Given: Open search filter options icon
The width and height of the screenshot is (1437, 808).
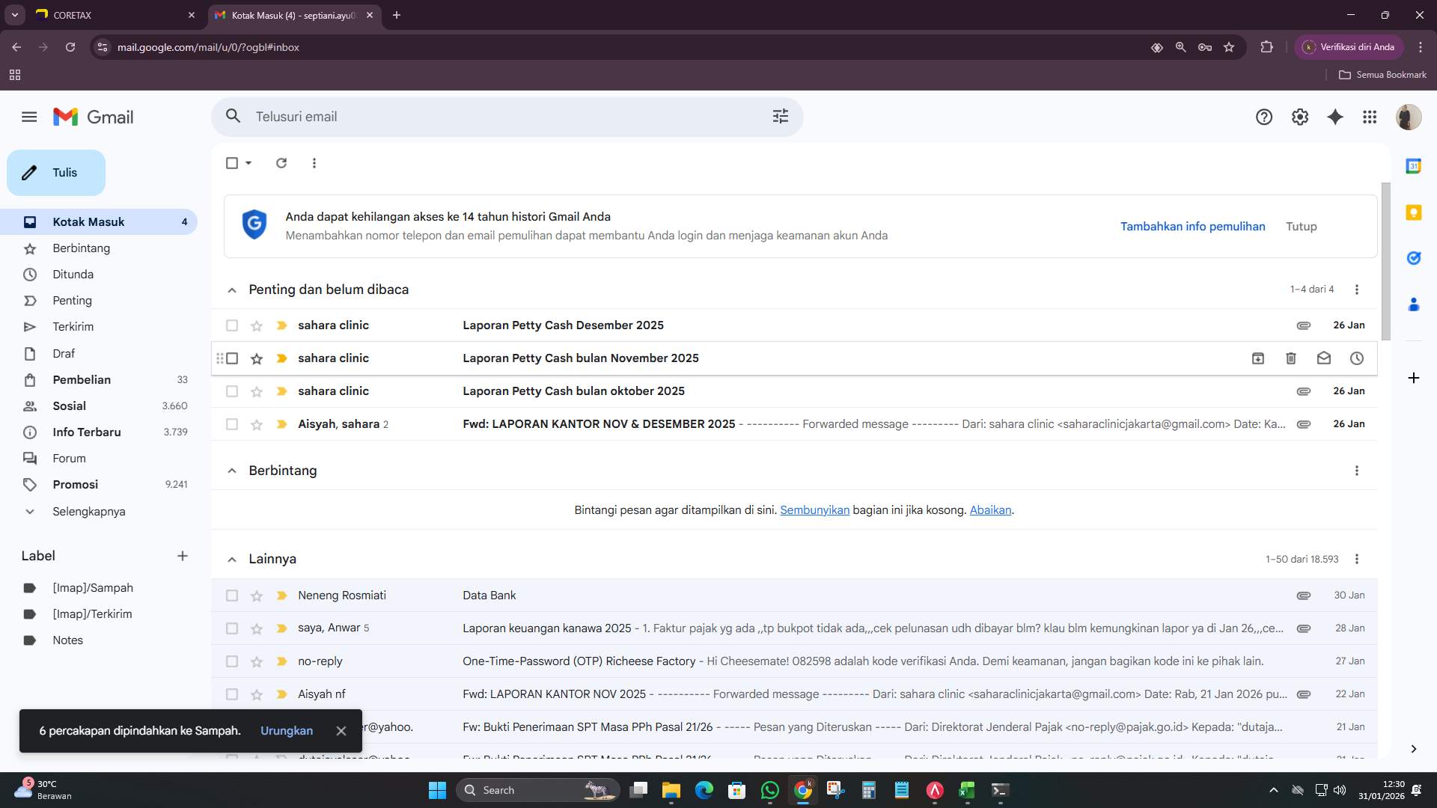Looking at the screenshot, I should pos(780,117).
